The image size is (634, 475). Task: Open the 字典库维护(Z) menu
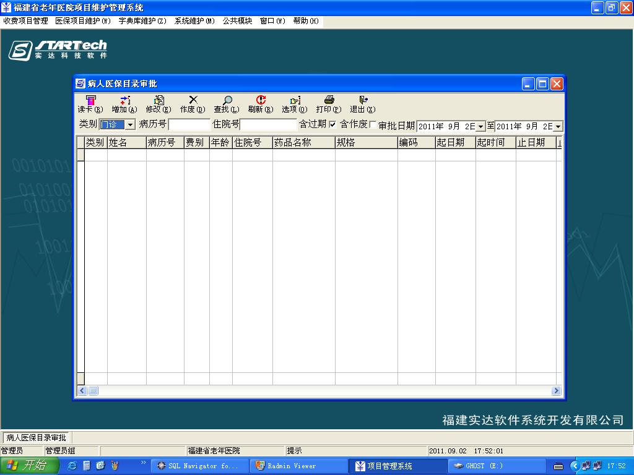[x=142, y=21]
